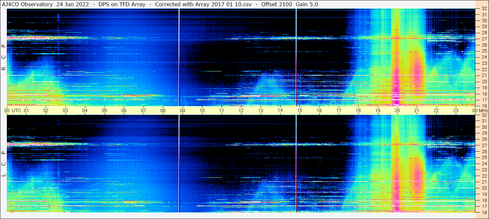This screenshot has width=489, height=219.
Task: Click hour label "23" on the UTC time axis
Action: tap(456, 110)
